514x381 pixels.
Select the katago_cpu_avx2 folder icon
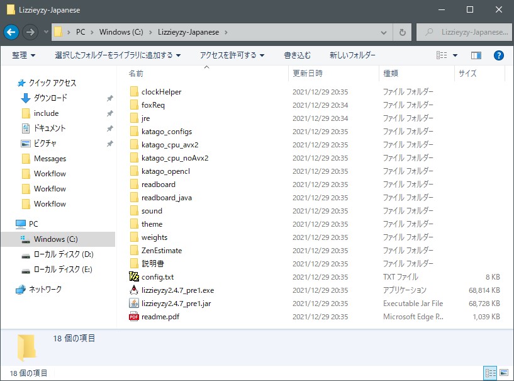[134, 144]
